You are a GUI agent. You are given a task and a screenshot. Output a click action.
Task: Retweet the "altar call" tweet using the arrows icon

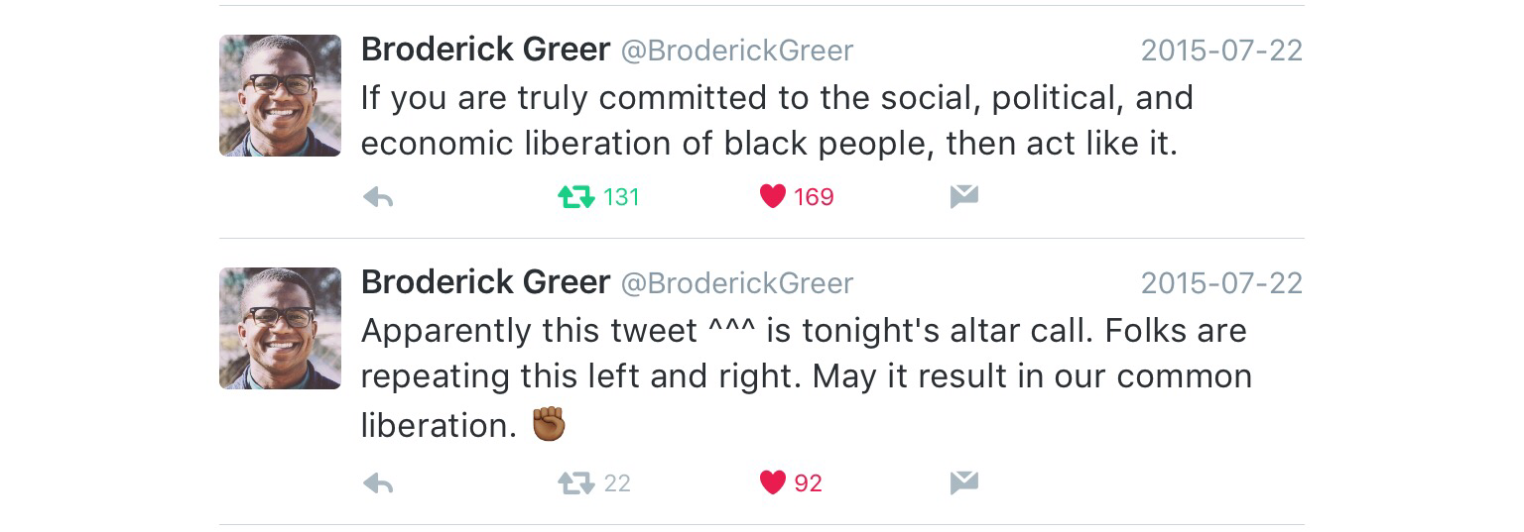(575, 483)
